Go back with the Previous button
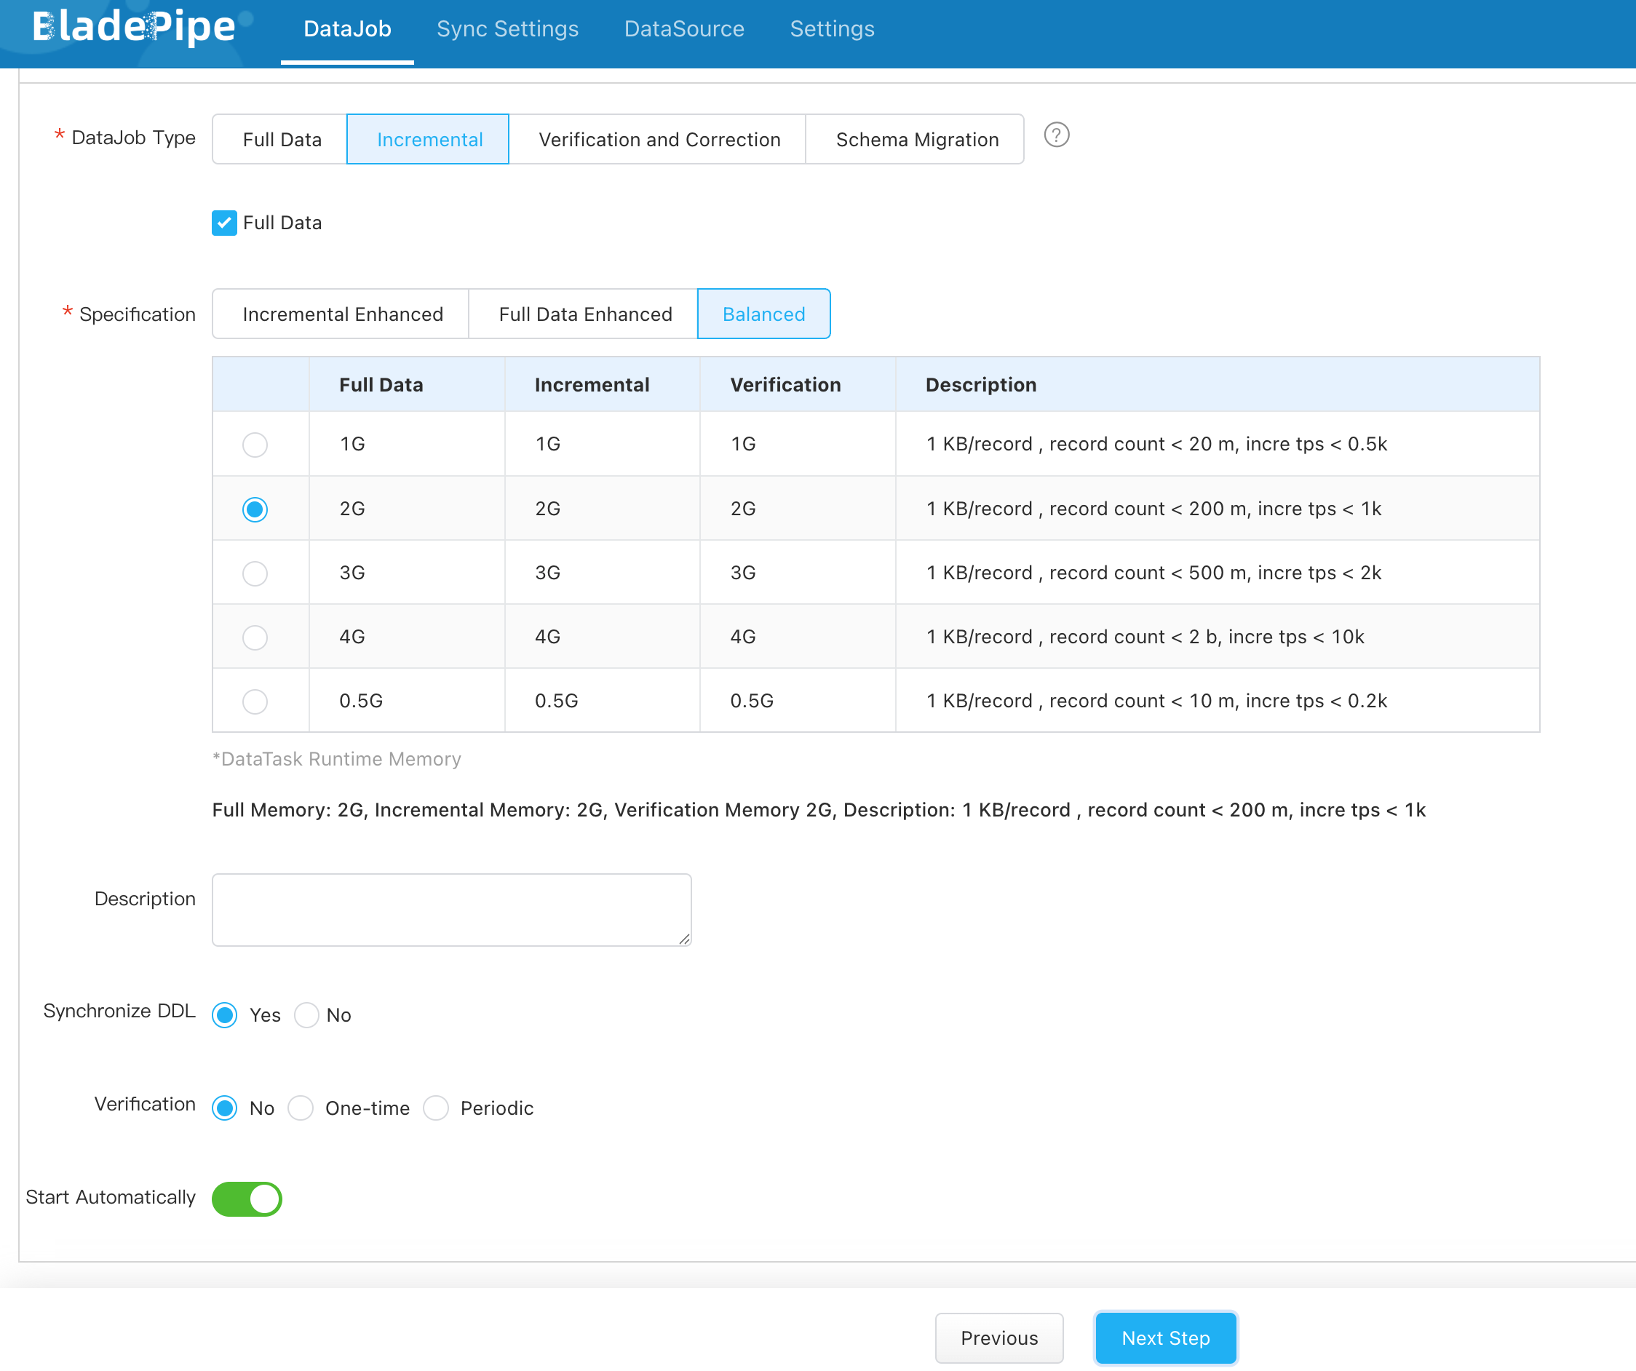 point(998,1338)
